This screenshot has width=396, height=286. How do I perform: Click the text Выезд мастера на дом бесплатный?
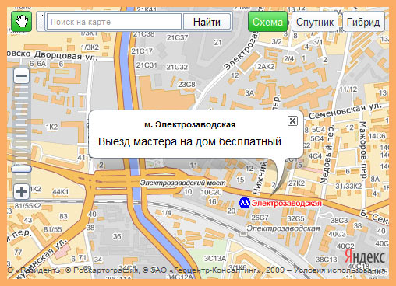pyautogui.click(x=189, y=141)
